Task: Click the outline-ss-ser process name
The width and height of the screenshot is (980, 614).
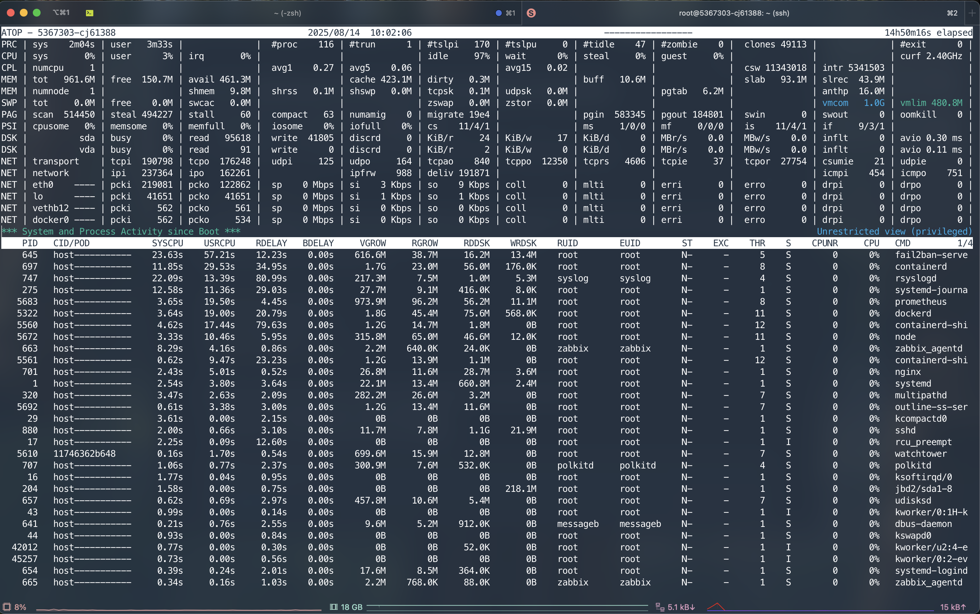Action: tap(931, 407)
